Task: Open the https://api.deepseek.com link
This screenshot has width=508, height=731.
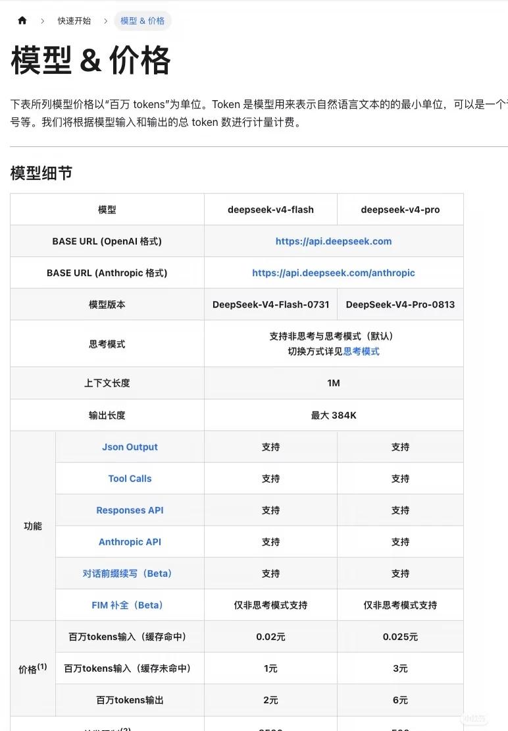Action: [x=334, y=241]
